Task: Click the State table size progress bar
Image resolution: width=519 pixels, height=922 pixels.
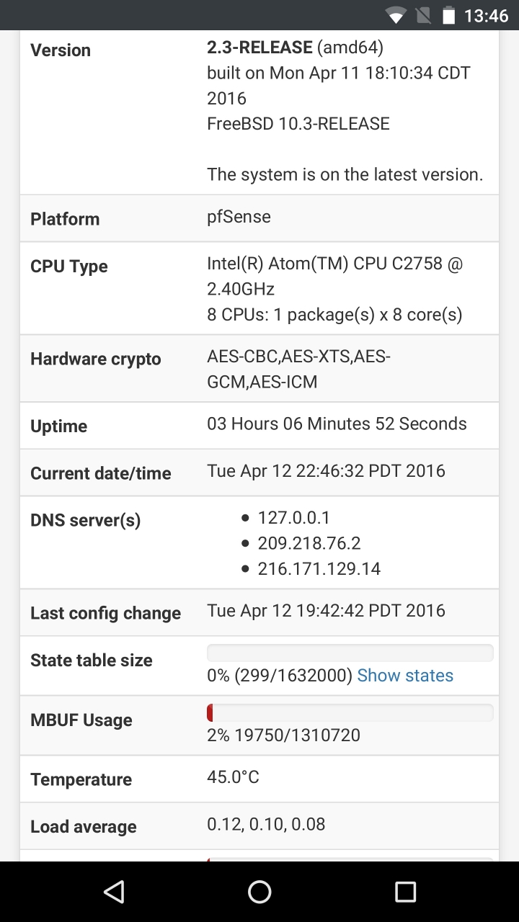Action: pos(350,653)
